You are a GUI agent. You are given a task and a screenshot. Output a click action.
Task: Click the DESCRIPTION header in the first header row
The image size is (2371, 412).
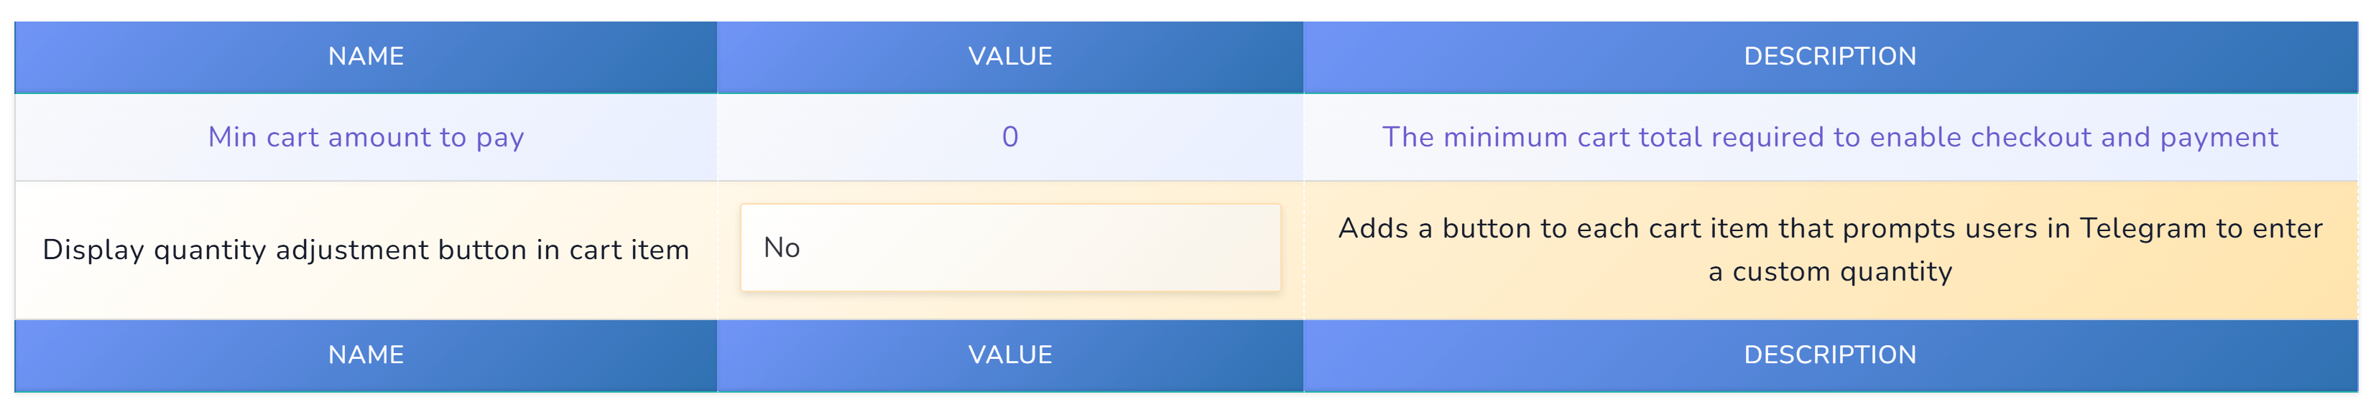(x=1830, y=56)
